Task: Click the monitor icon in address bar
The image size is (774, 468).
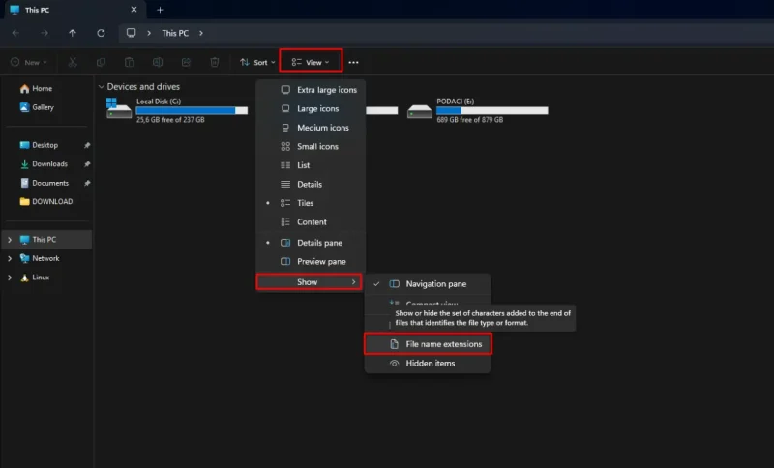Action: pos(131,33)
